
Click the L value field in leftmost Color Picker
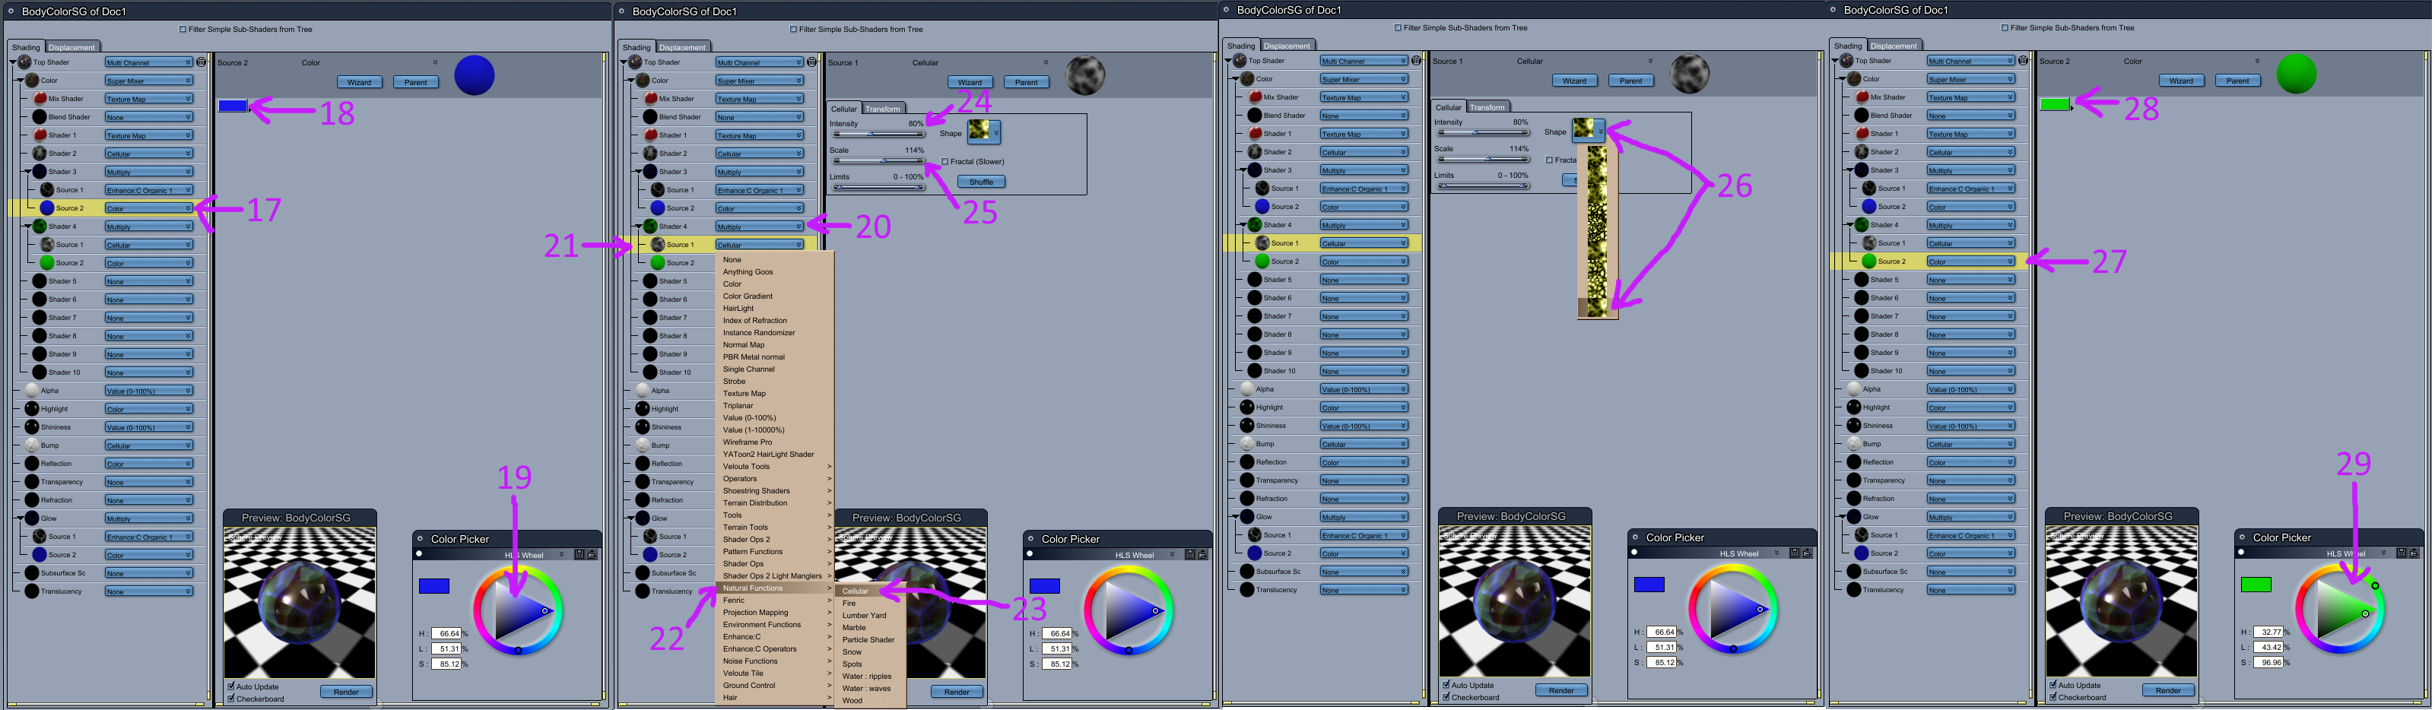point(446,648)
